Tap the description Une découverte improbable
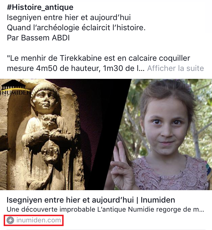The image size is (212, 230). [x=105, y=209]
